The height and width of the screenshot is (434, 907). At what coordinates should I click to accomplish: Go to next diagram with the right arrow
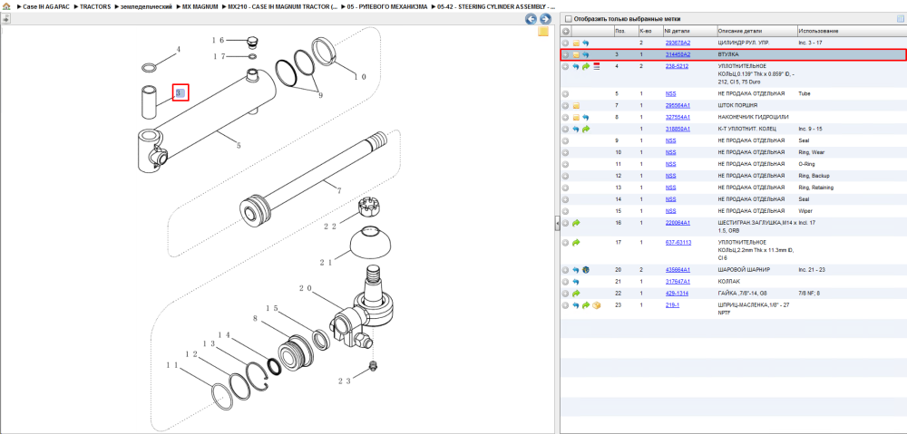pyautogui.click(x=543, y=19)
